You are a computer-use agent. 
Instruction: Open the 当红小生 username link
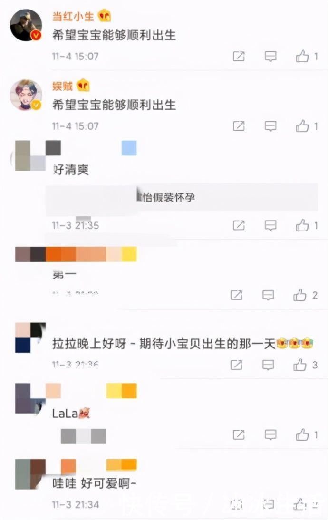[x=73, y=16]
